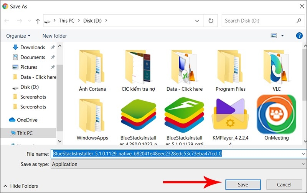The image size is (307, 193).
Task: Click New folder
Action: [x=54, y=36]
